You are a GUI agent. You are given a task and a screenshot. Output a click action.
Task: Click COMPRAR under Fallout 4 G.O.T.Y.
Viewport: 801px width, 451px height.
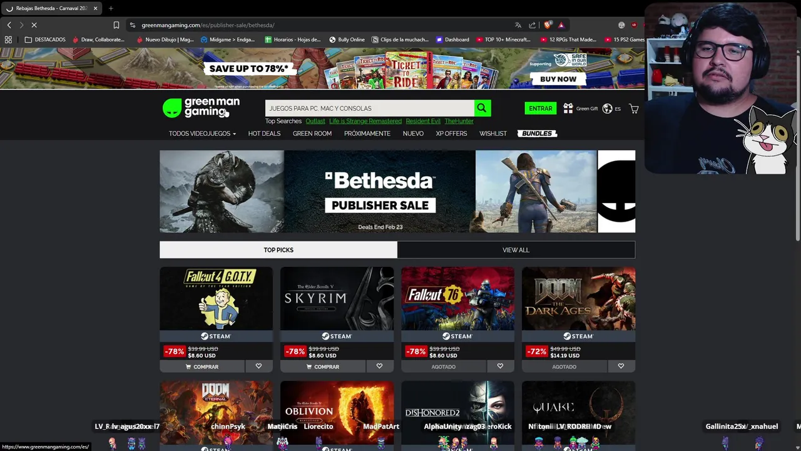202,366
